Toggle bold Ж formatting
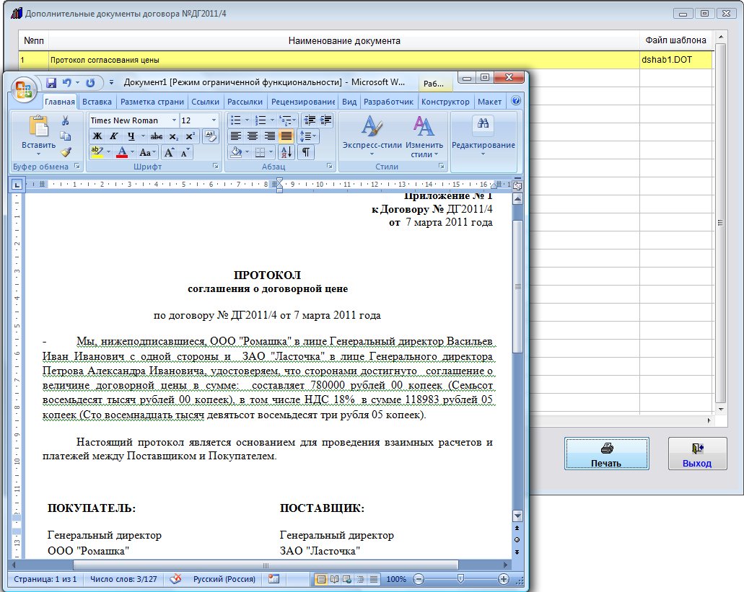 [97, 136]
